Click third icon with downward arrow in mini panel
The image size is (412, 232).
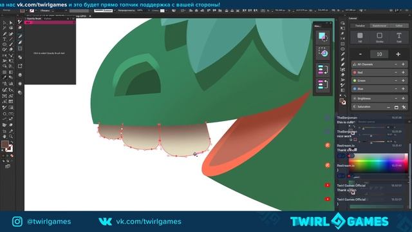pyautogui.click(x=323, y=70)
